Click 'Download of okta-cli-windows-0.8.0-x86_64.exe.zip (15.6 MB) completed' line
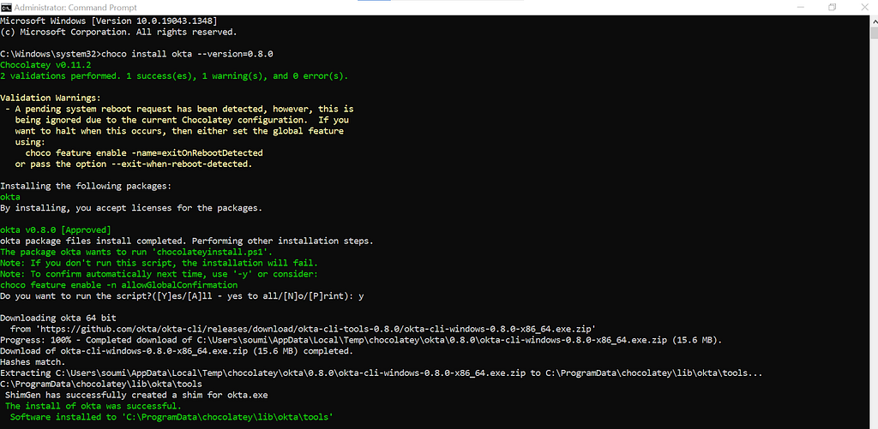This screenshot has height=429, width=878. tap(177, 351)
